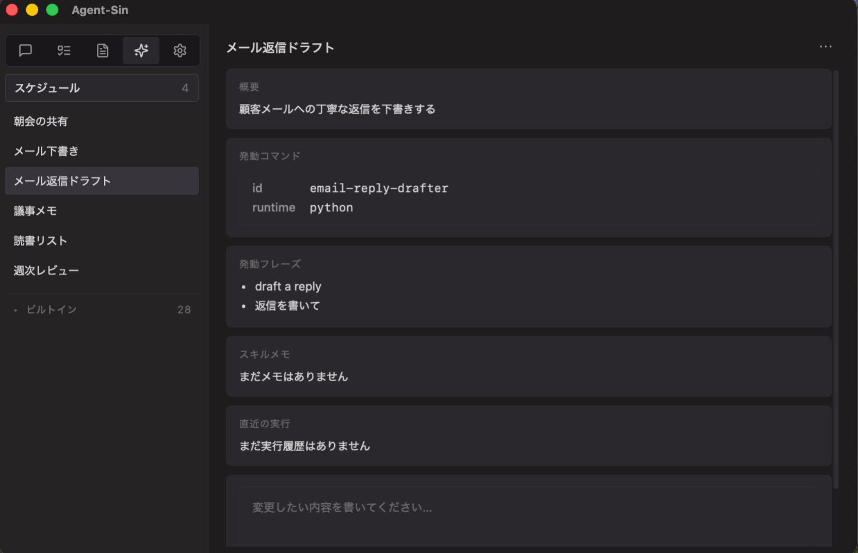Minimize the window with yellow button
Image resolution: width=858 pixels, height=553 pixels.
point(32,10)
